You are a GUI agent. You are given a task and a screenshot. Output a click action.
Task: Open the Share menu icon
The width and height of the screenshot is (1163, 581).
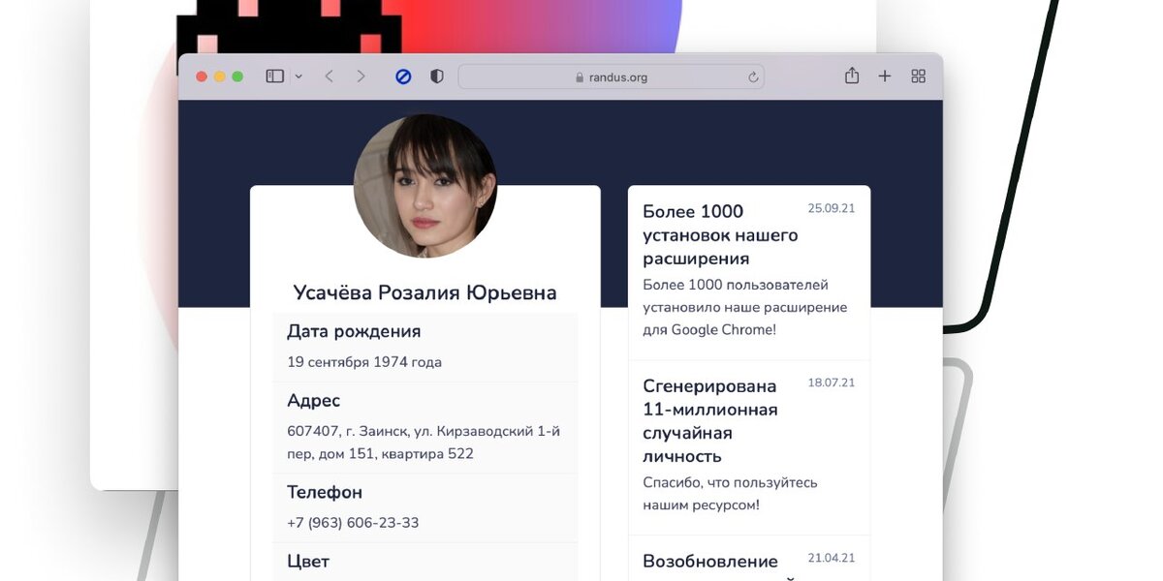pyautogui.click(x=852, y=76)
